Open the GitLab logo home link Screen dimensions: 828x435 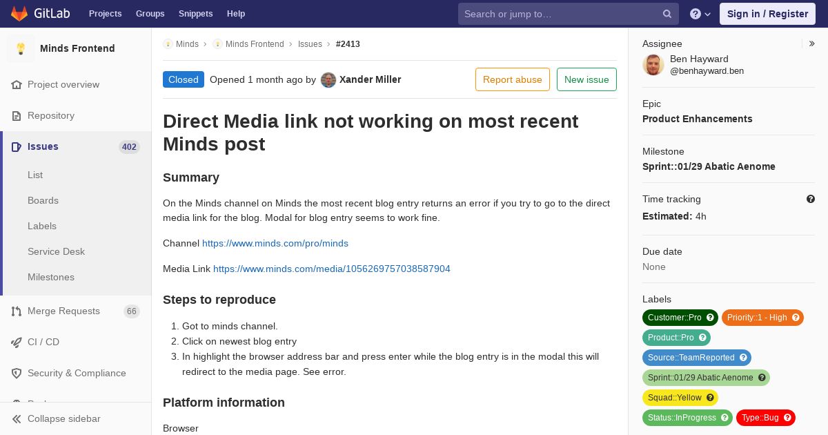[40, 13]
